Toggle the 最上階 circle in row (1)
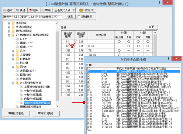Viewport: 183px width, 134px height. click(119, 42)
